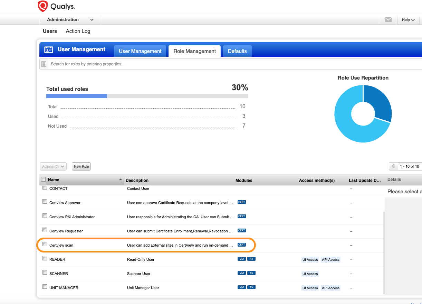Click the Contact User description text
Image resolution: width=422 pixels, height=304 pixels.
click(138, 188)
